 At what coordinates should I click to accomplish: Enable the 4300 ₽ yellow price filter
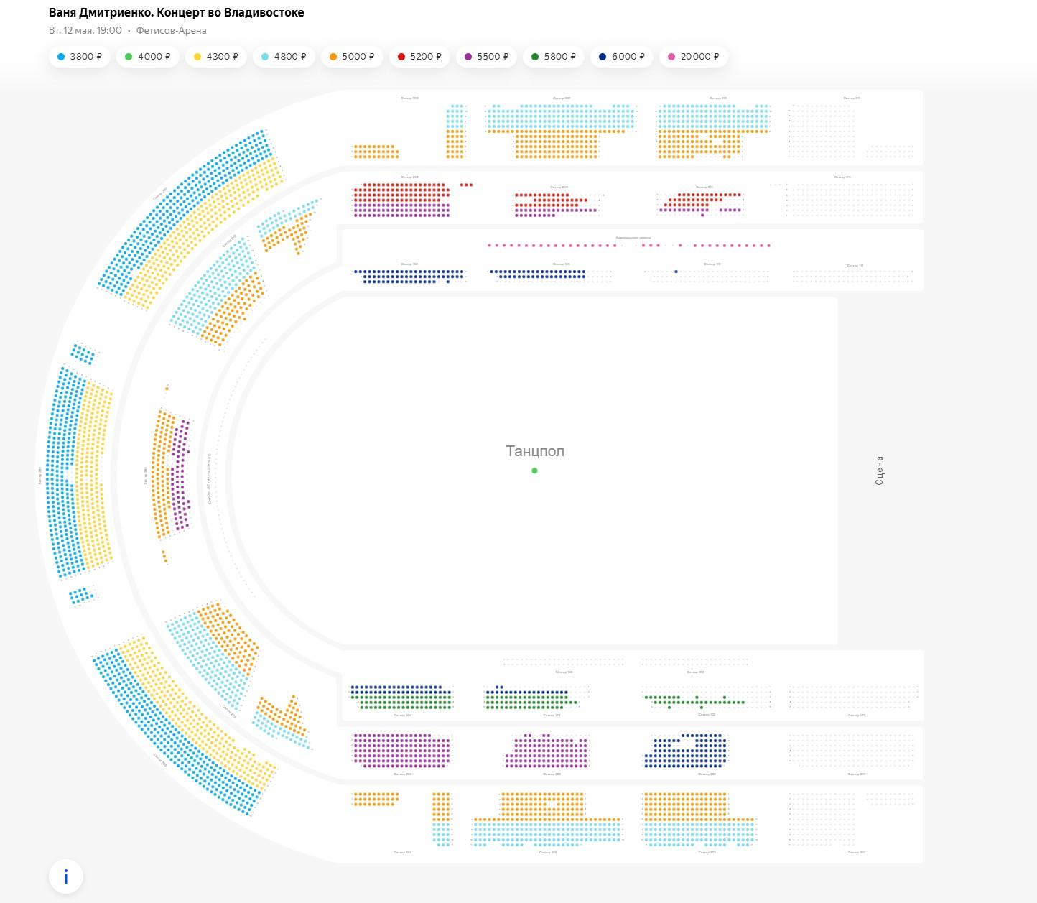(x=215, y=57)
